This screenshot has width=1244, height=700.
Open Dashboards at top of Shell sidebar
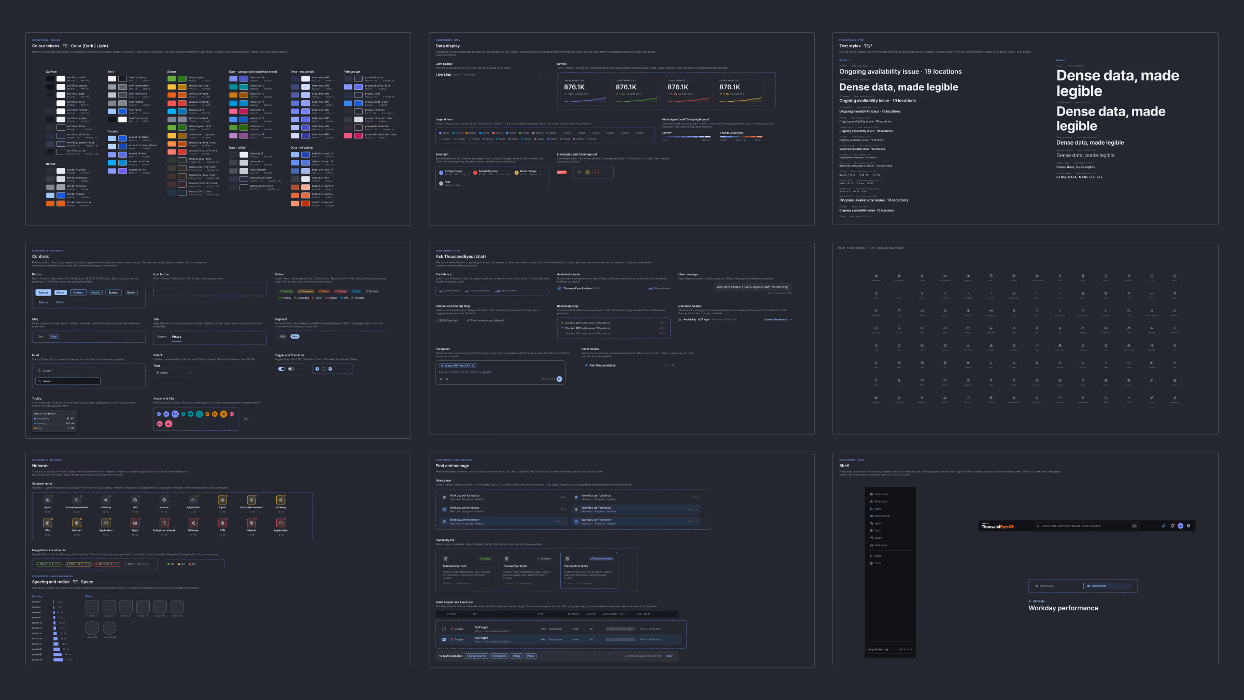(879, 494)
